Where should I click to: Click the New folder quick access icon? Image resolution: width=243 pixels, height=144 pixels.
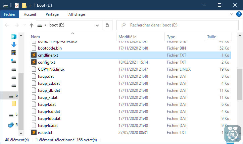click(x=24, y=5)
